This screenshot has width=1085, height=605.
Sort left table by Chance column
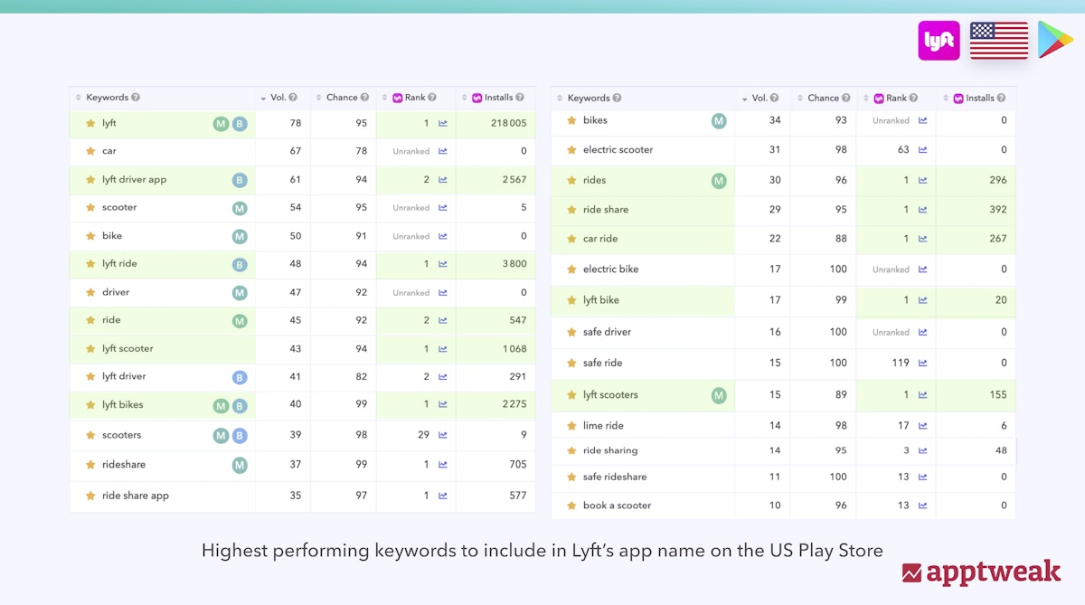click(341, 98)
